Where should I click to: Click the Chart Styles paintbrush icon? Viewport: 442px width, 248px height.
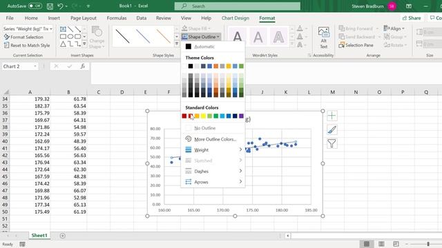tap(331, 130)
